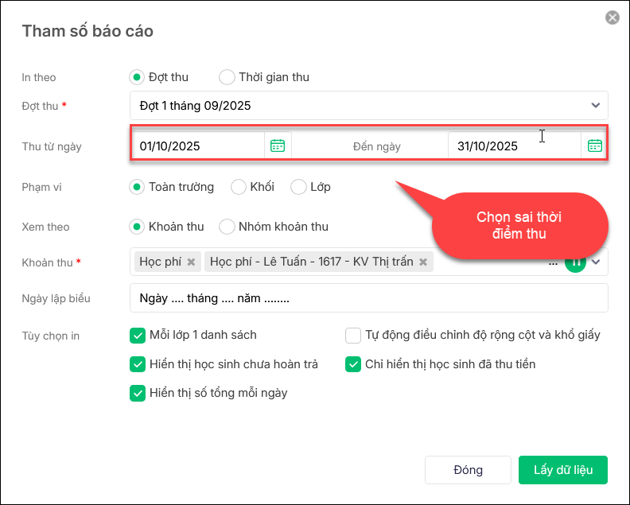Open the 'Đến ngày' calendar picker
The height and width of the screenshot is (505, 630).
pos(594,146)
